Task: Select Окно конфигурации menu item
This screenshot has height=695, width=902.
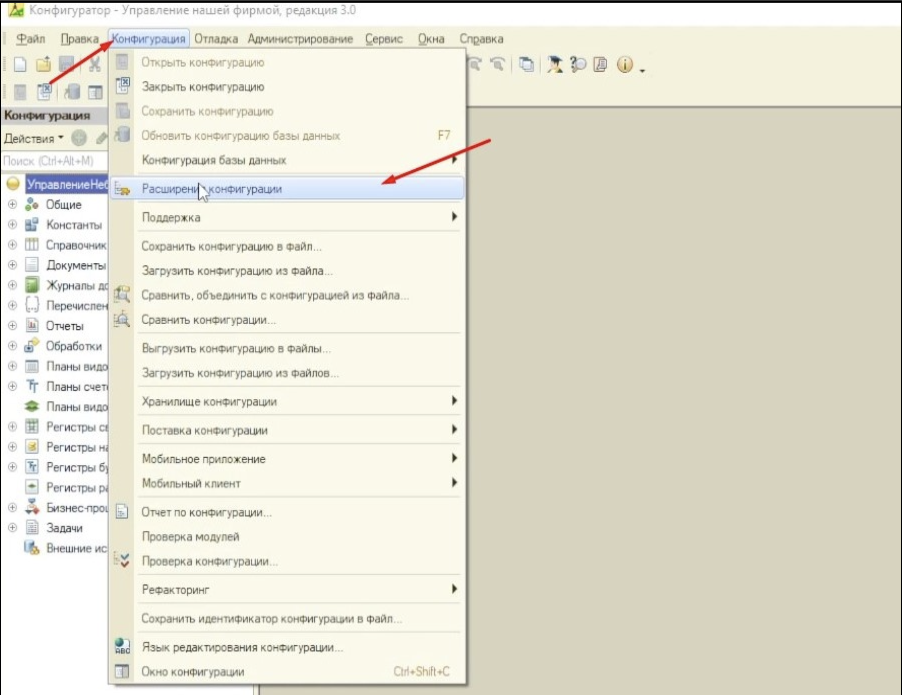Action: coord(287,671)
